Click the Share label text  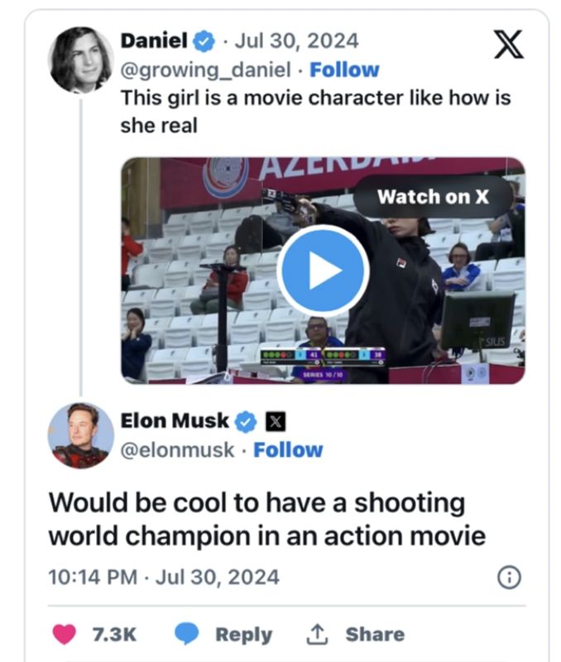(375, 635)
